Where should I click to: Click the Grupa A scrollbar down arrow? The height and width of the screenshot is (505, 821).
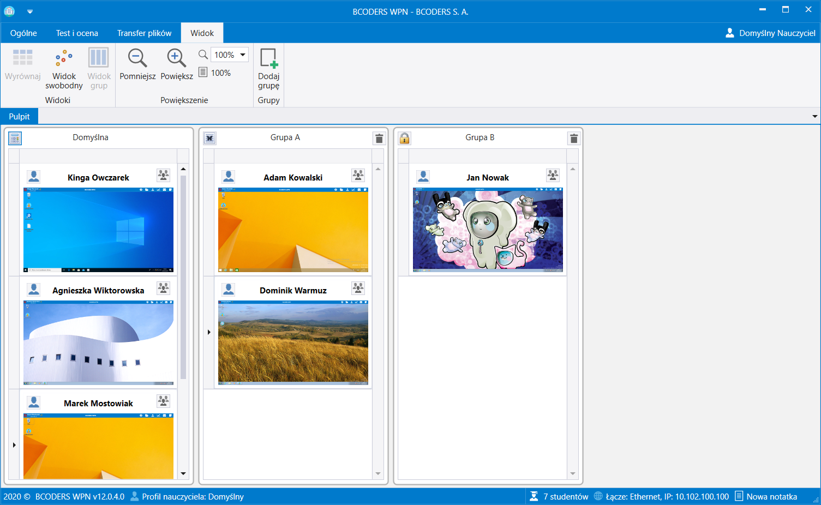(x=378, y=473)
